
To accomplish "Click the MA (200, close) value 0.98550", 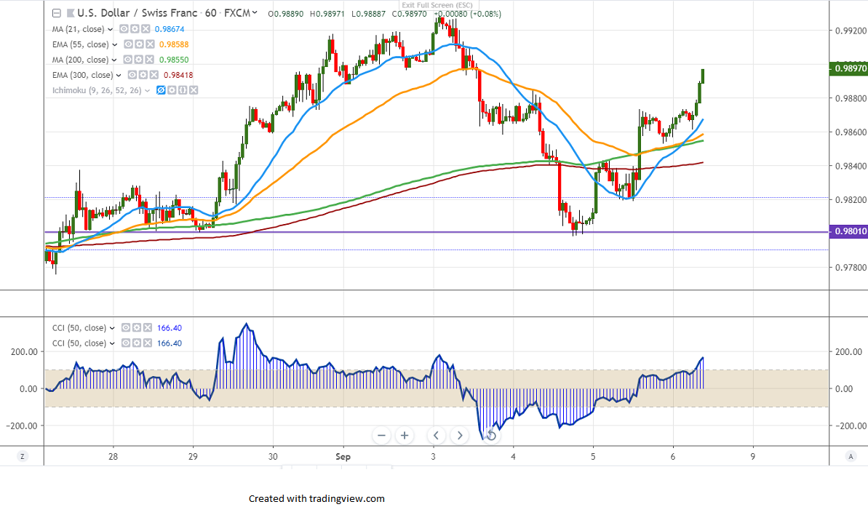I will click(174, 59).
